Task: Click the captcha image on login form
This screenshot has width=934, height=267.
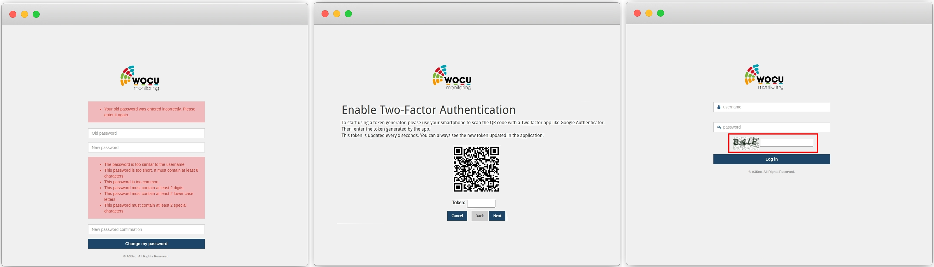Action: (746, 143)
